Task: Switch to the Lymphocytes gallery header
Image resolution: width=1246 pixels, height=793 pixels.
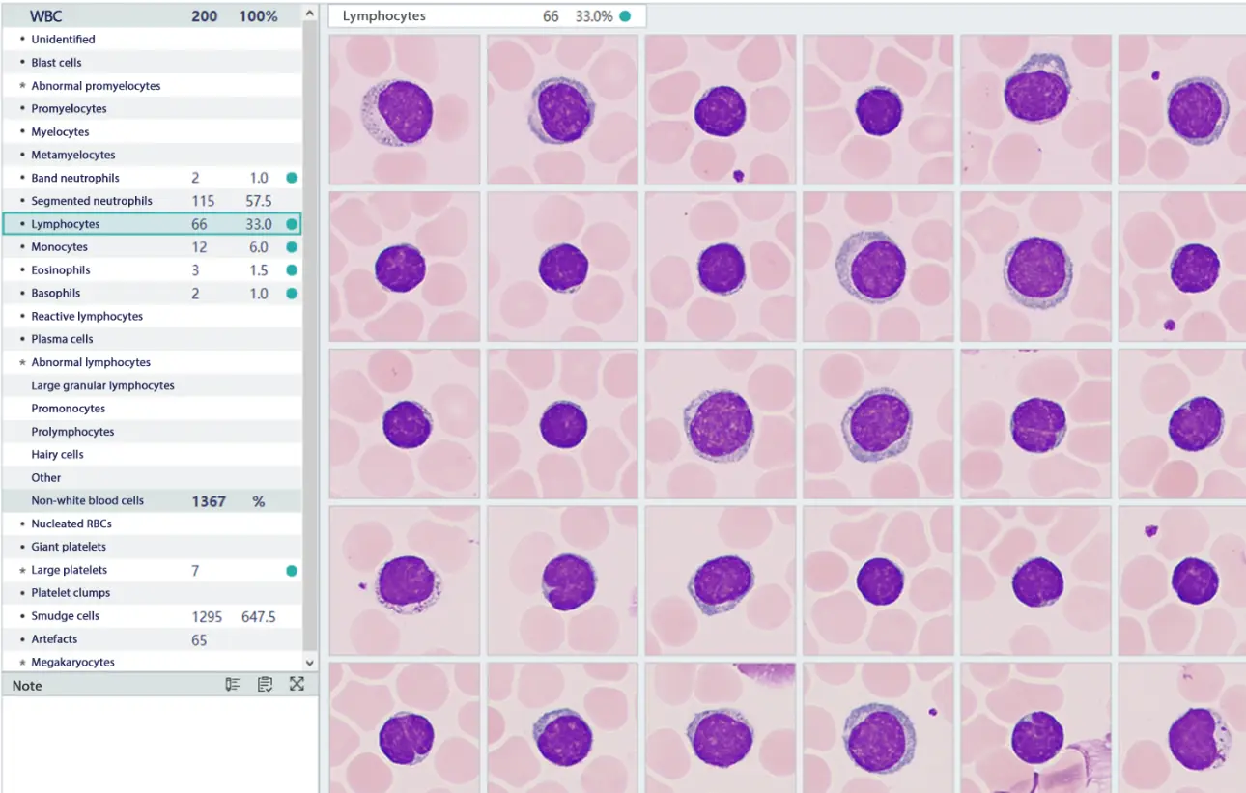Action: pyautogui.click(x=386, y=15)
